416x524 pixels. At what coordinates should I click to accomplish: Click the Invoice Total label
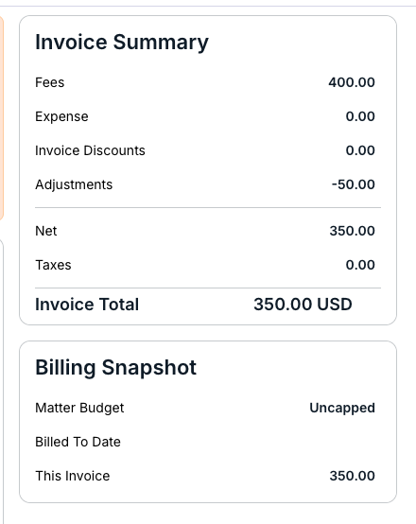pos(87,305)
